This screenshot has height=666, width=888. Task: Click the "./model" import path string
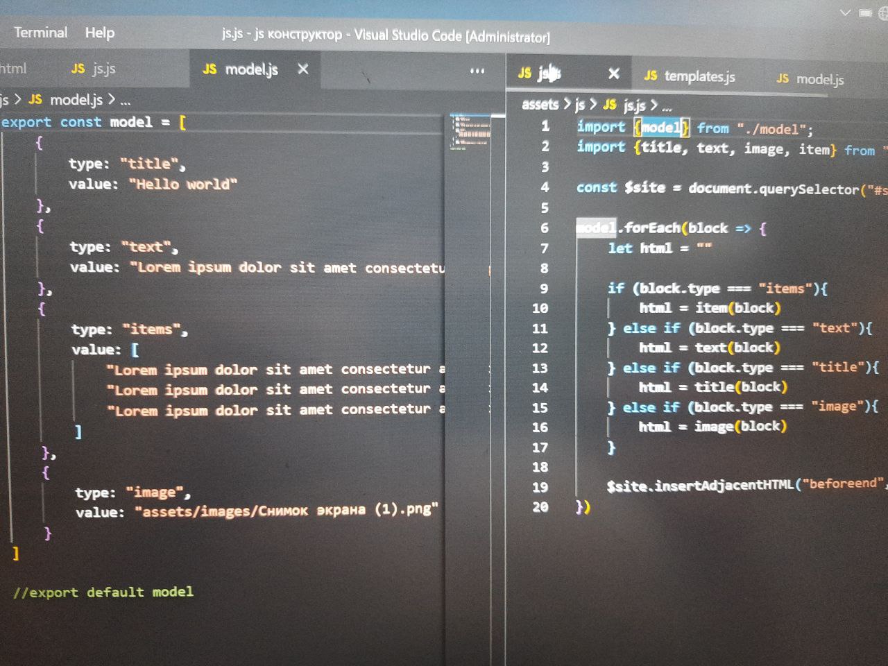coord(771,129)
